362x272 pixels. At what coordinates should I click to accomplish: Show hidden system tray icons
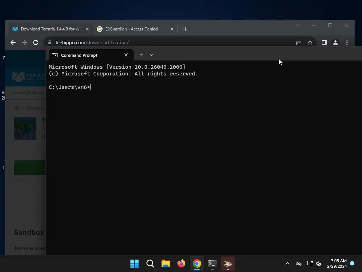(x=287, y=263)
